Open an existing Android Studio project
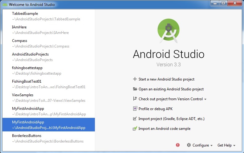This screenshot has width=244, height=153. pyautogui.click(x=171, y=89)
